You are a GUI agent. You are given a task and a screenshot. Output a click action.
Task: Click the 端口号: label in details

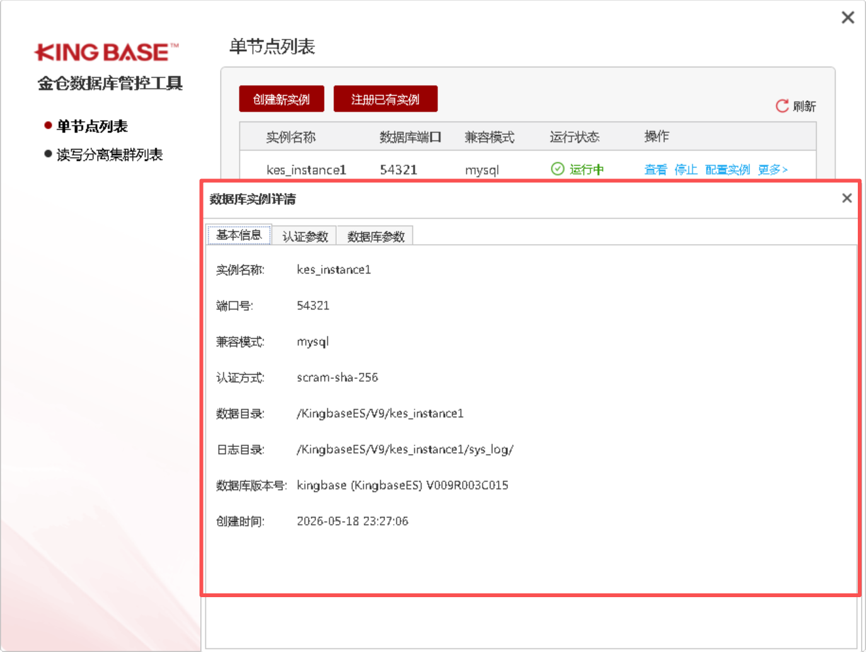pyautogui.click(x=234, y=306)
